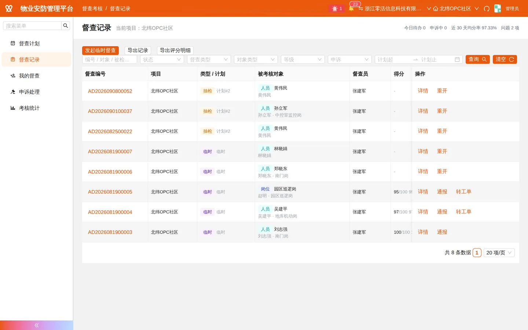528x330 pixels.
Task: Expand the 北纬OPC社区 project selector
Action: click(456, 8)
